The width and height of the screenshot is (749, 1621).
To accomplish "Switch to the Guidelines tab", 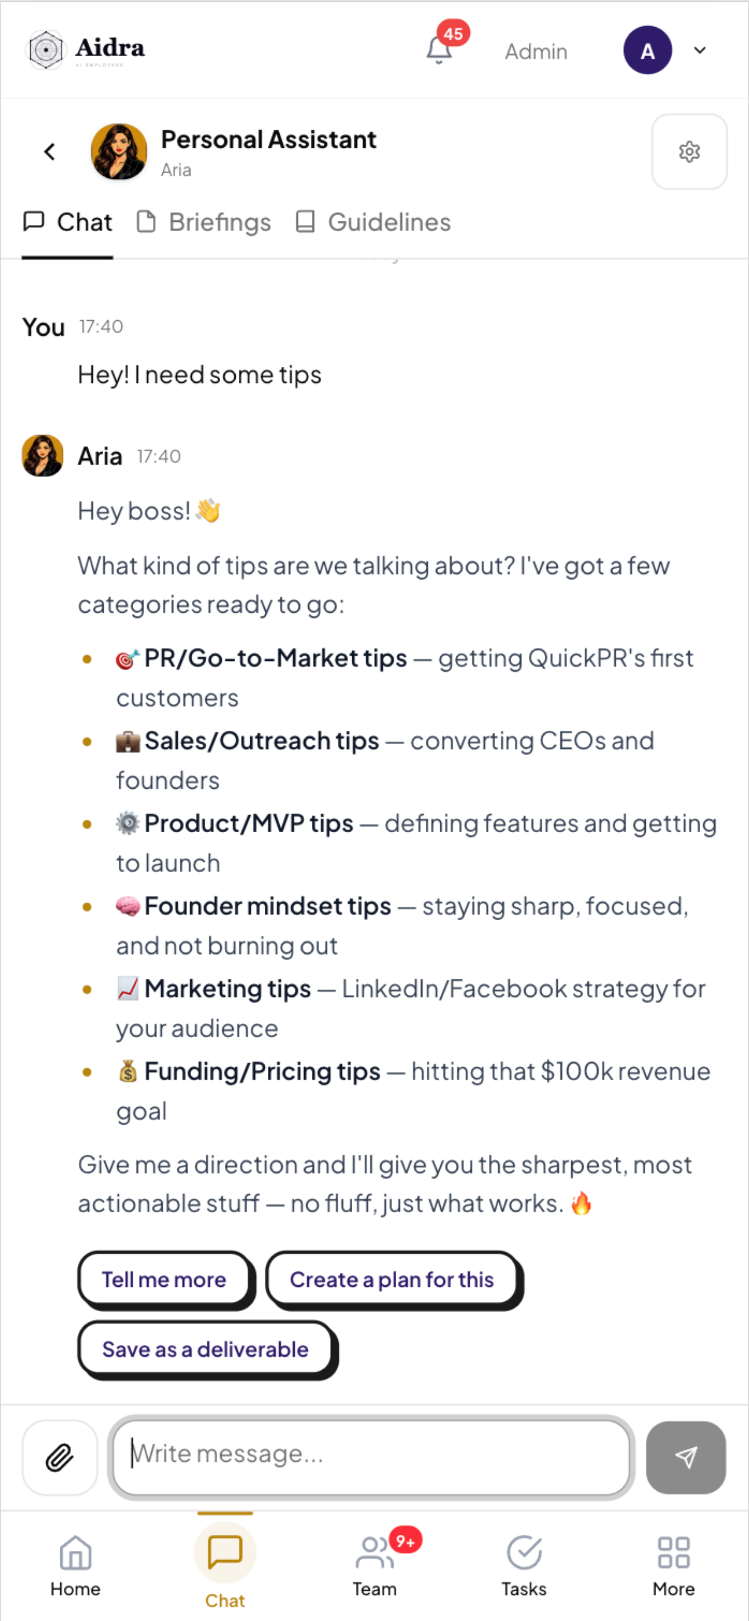I will tap(373, 222).
